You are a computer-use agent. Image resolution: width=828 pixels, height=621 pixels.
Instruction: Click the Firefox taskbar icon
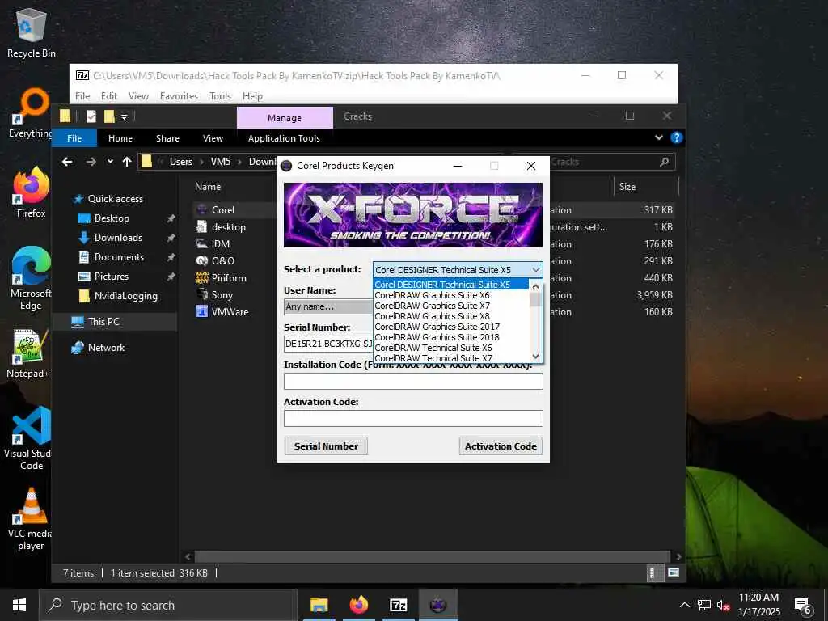point(358,605)
